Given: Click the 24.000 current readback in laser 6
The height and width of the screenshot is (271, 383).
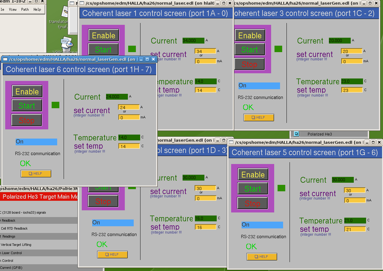Looking at the screenshot, I should pos(117,97).
